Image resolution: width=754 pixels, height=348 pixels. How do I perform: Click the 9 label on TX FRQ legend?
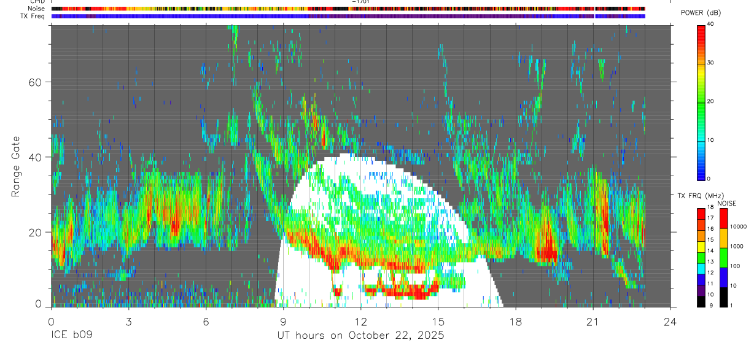711,305
